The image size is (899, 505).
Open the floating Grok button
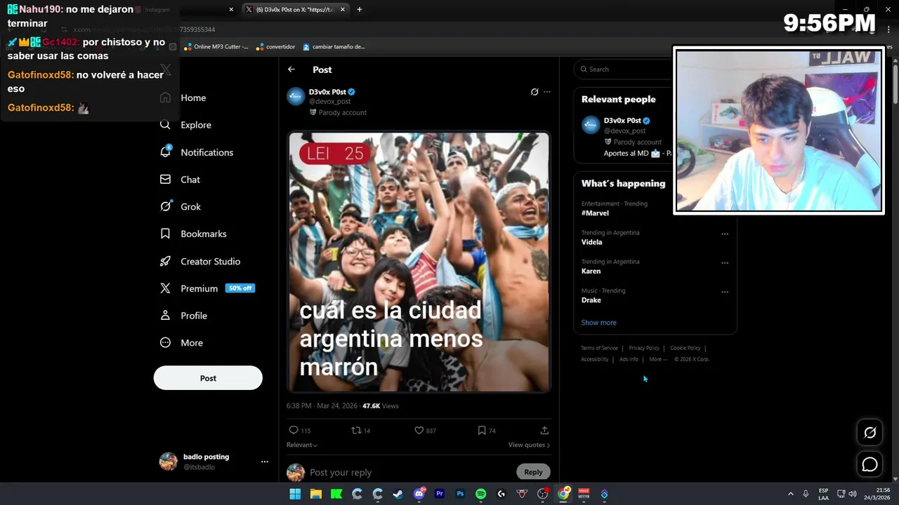870,433
